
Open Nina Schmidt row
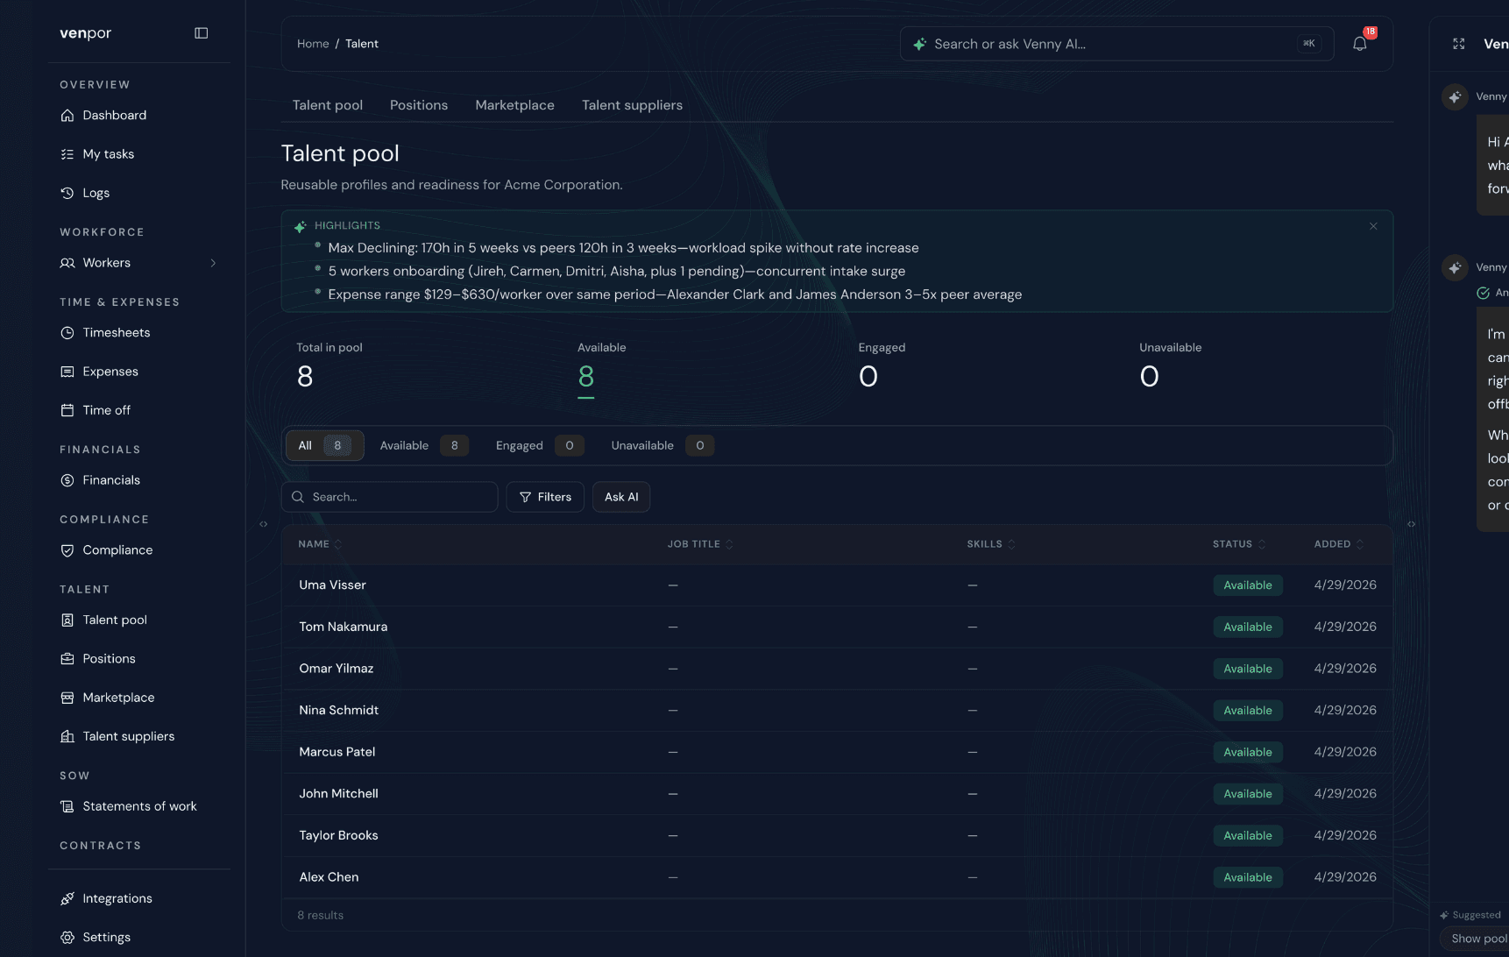click(837, 710)
